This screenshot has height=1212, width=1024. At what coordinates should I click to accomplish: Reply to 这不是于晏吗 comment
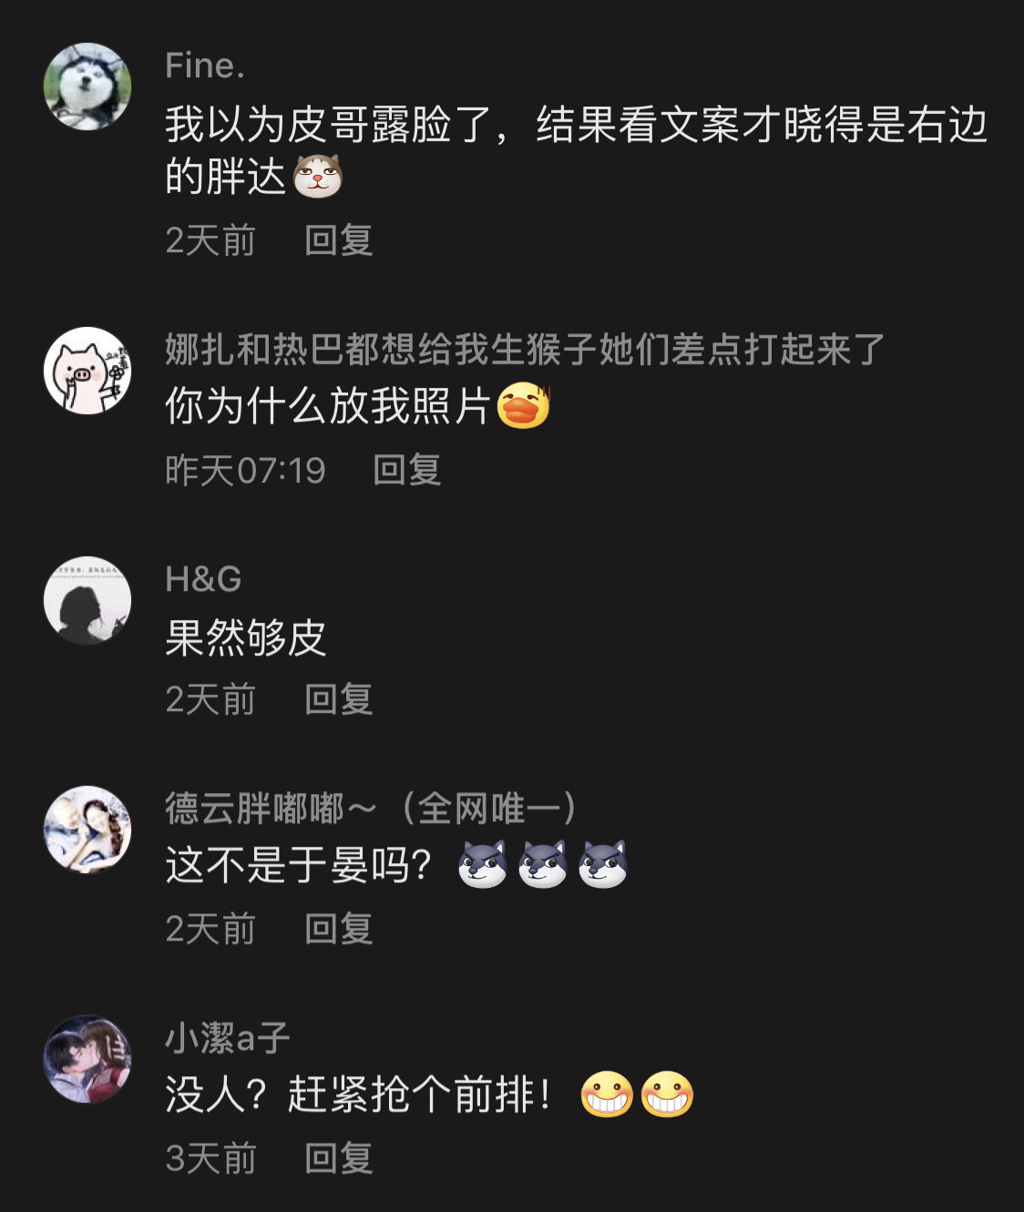339,929
